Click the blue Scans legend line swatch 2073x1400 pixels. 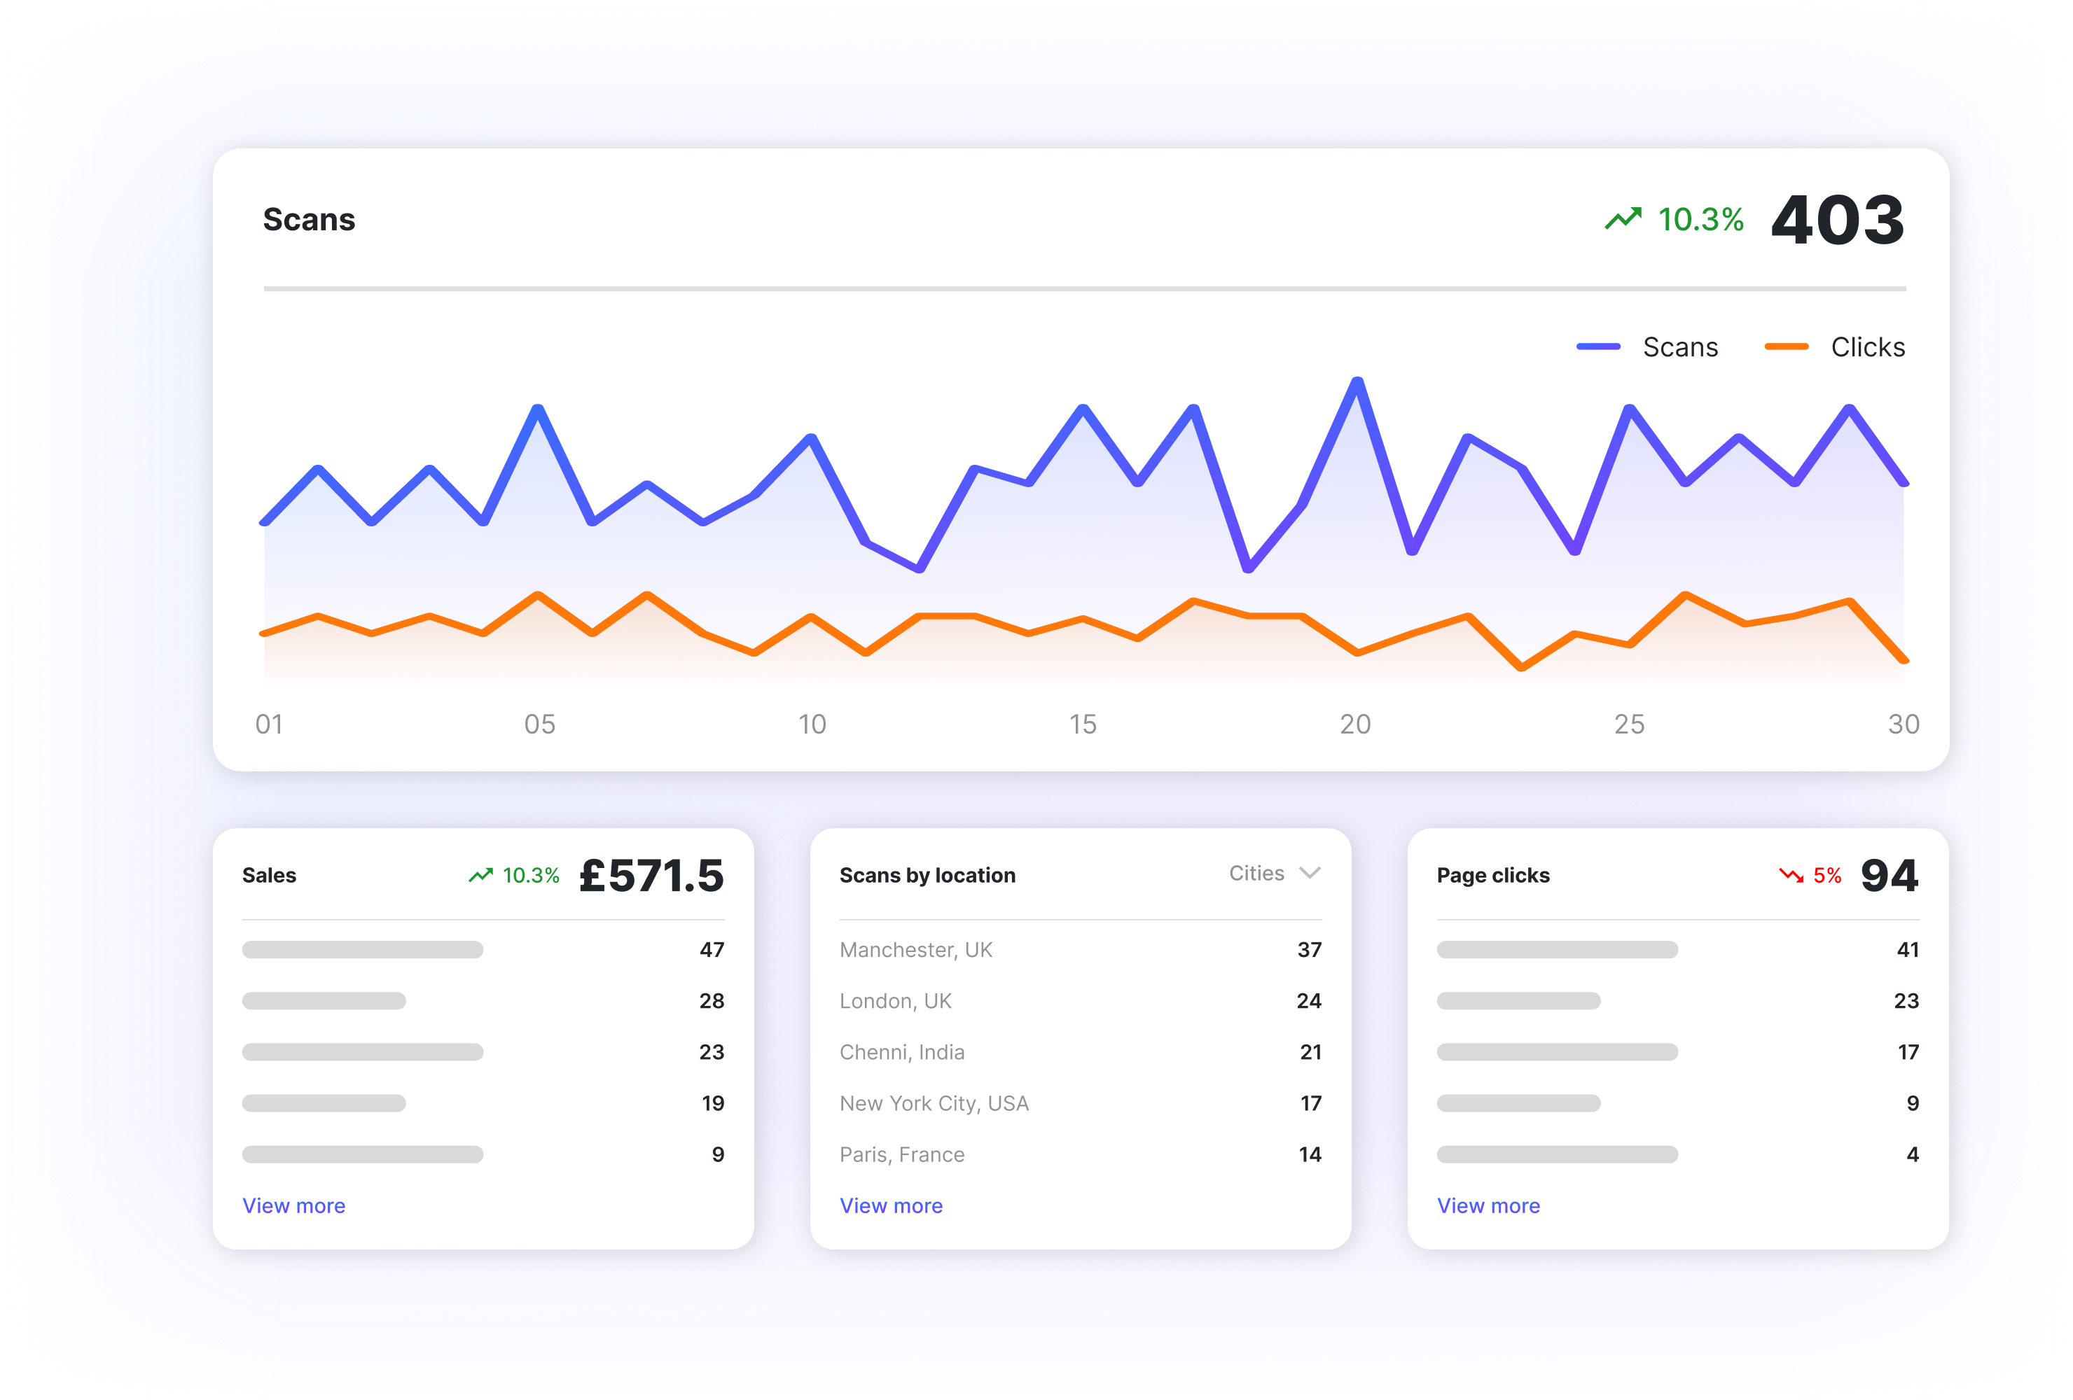coord(1597,347)
